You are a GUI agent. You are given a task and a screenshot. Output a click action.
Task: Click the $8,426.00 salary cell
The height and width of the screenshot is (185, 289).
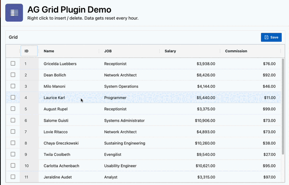tap(190, 75)
